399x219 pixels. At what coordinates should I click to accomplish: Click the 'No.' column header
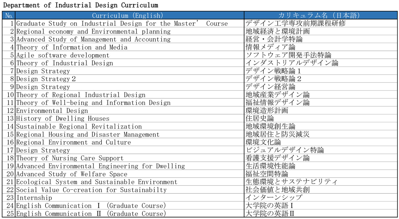coord(9,15)
